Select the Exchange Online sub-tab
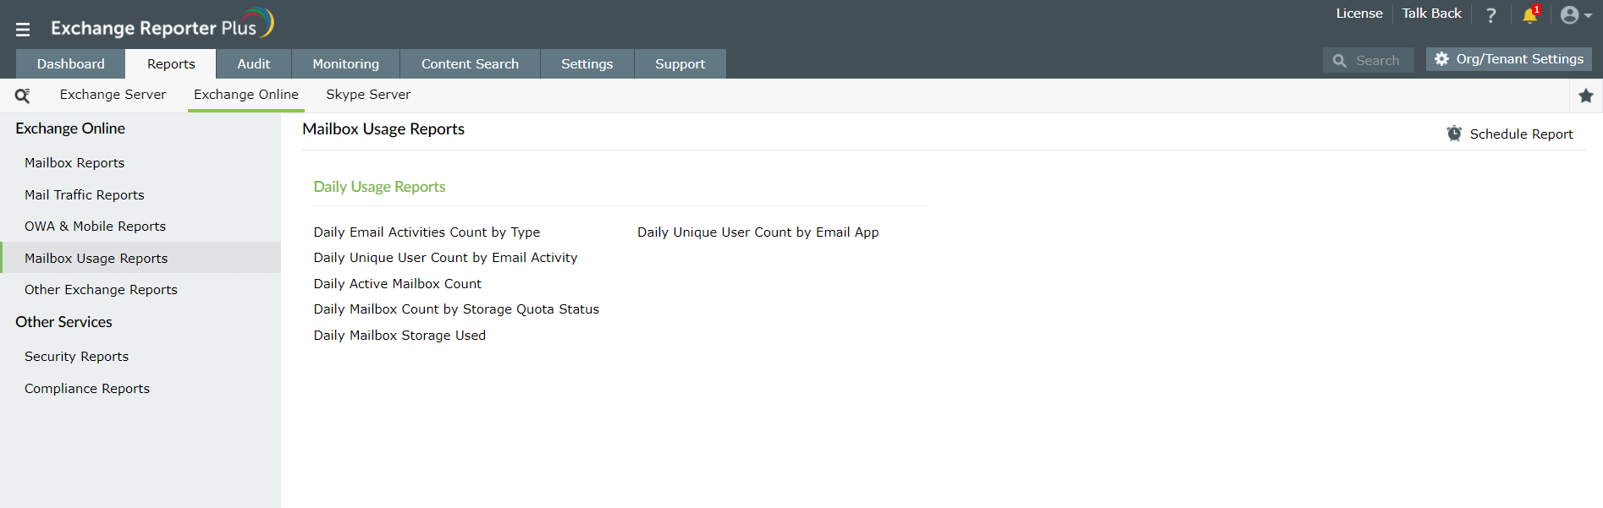 coord(246,95)
